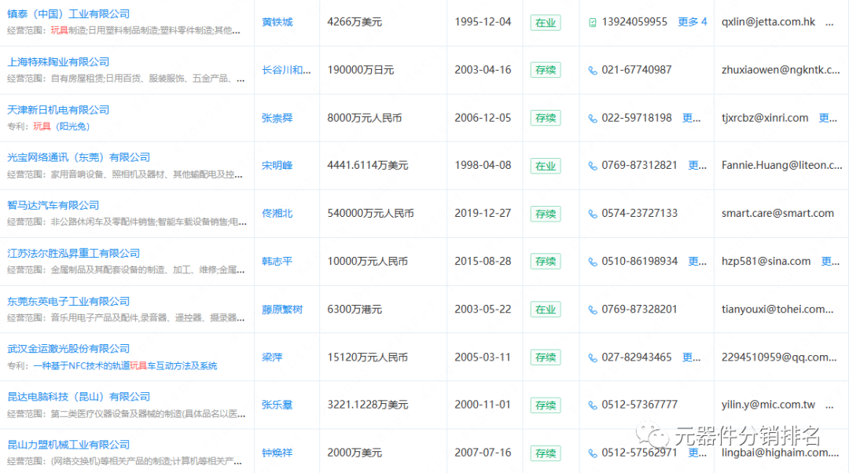Screen dimensions: 849x473
Task: Open company 昆山力盟机械工业有限公司
Action: (68, 445)
